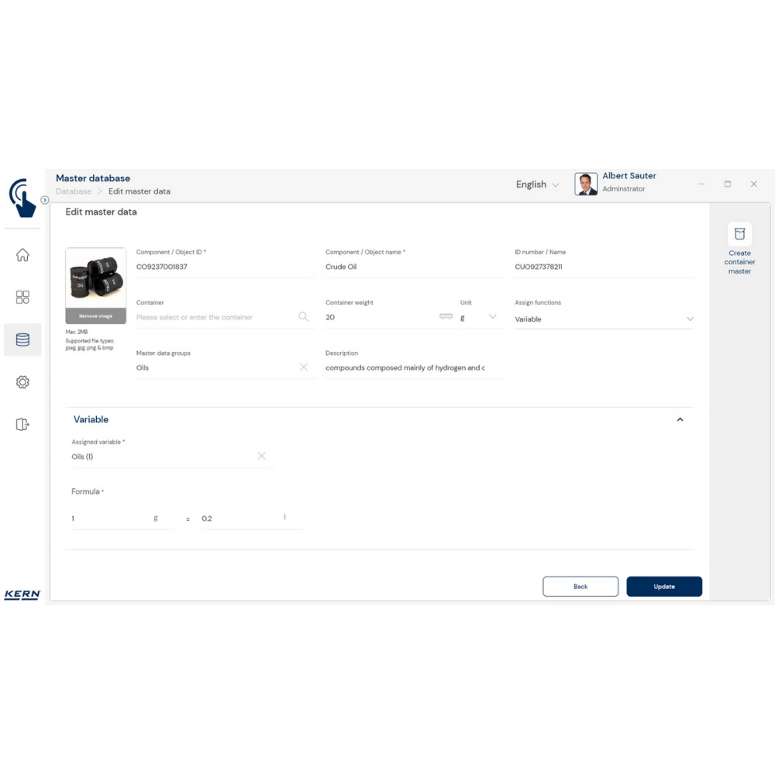The image size is (775, 775).
Task: Go to Database breadcrumb link
Action: coord(74,191)
